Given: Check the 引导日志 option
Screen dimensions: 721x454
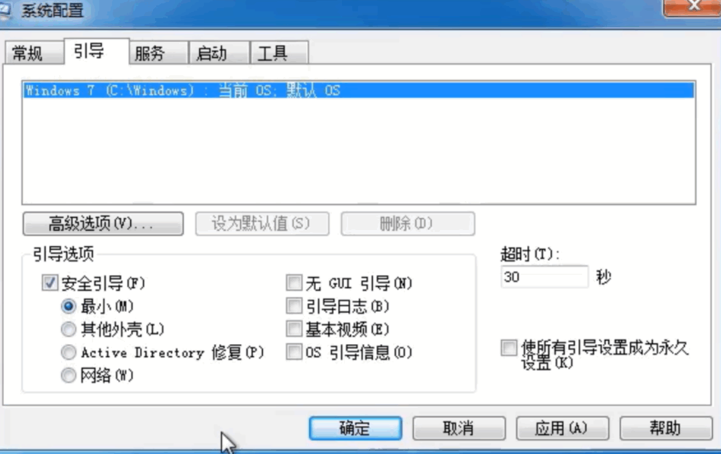Looking at the screenshot, I should click(x=294, y=306).
